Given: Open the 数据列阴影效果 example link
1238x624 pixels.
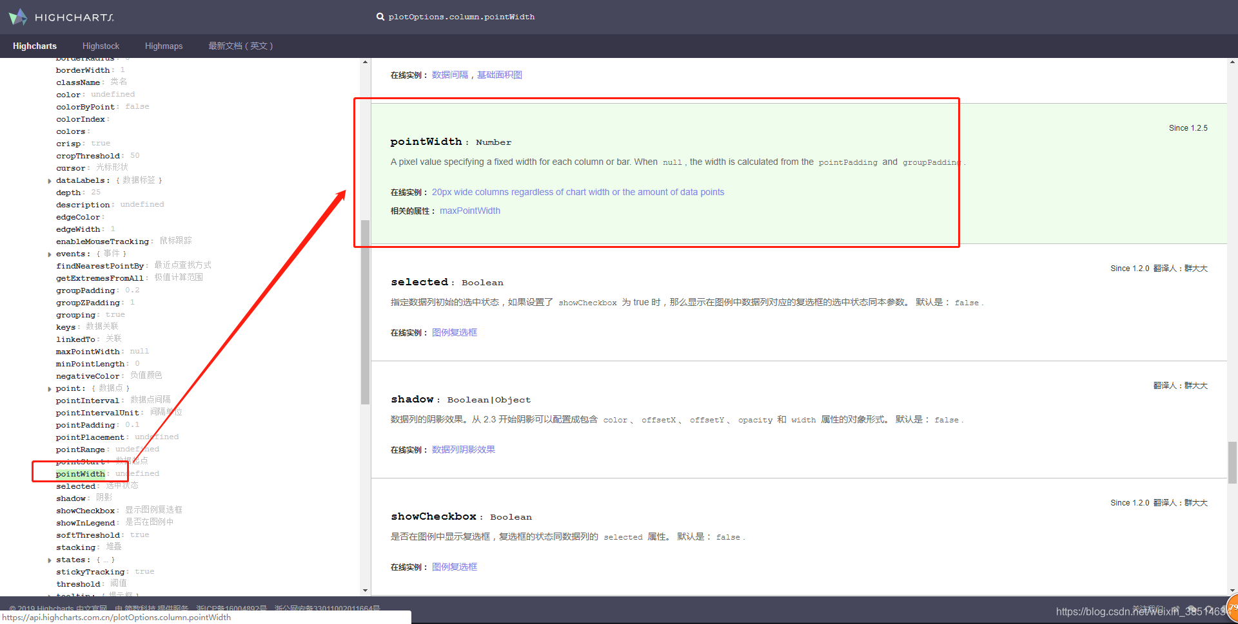Looking at the screenshot, I should [464, 449].
